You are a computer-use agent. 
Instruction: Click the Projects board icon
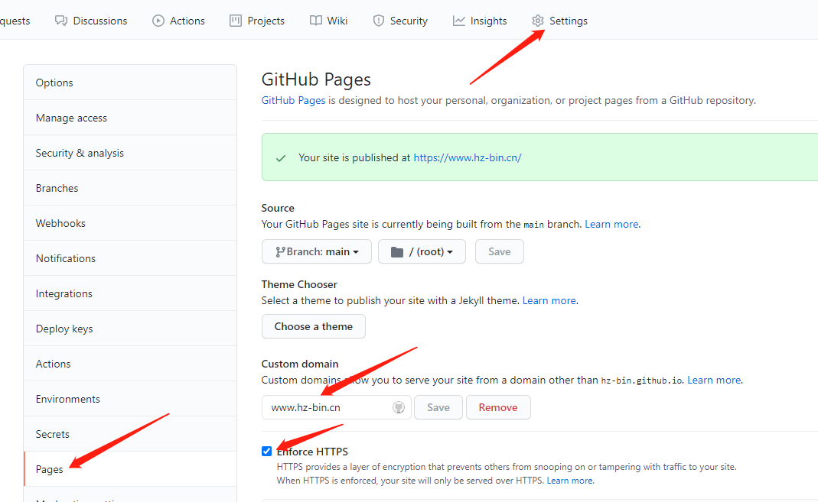pyautogui.click(x=236, y=21)
